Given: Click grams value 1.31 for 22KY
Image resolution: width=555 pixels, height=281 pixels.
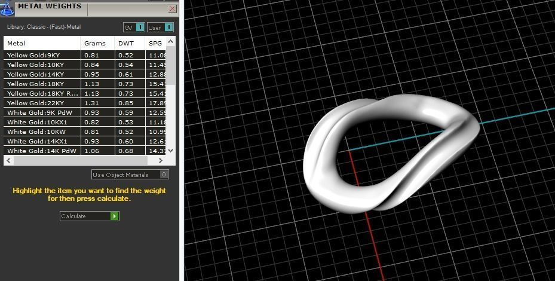Looking at the screenshot, I should pos(91,103).
